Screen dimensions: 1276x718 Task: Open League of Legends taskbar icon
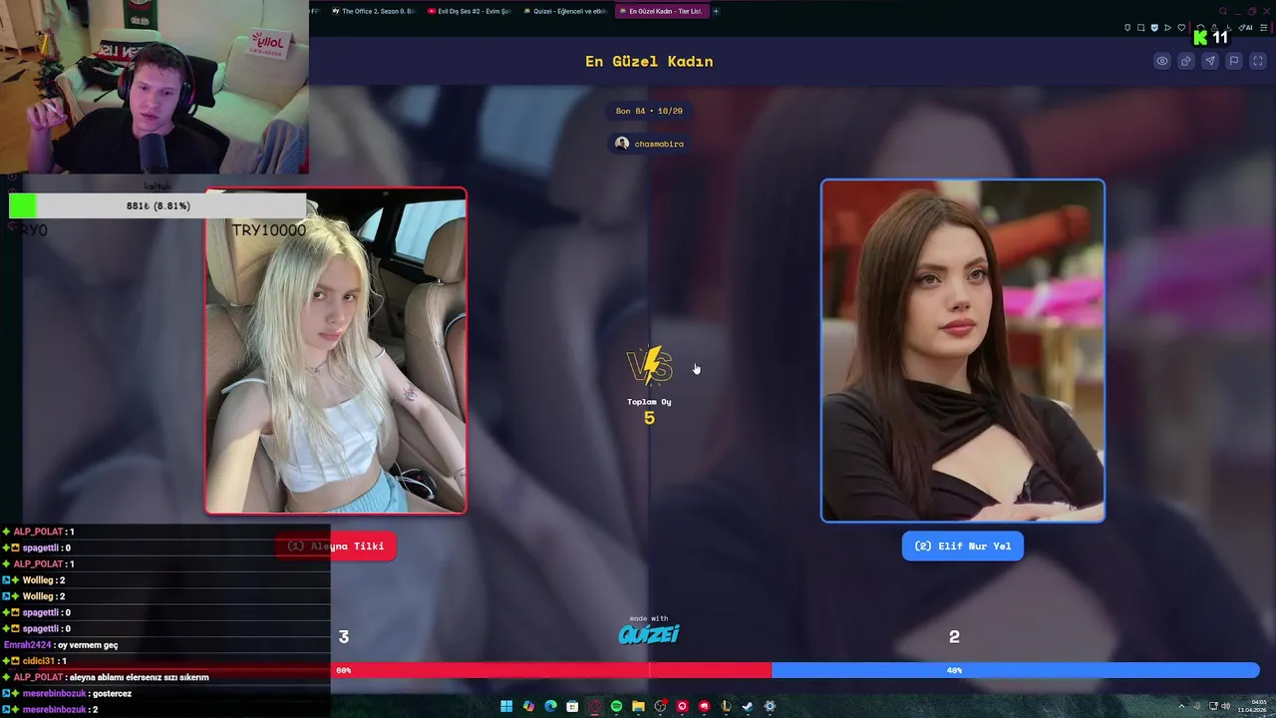pyautogui.click(x=726, y=706)
